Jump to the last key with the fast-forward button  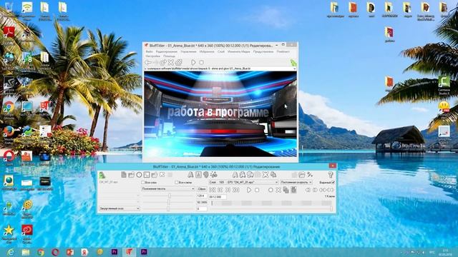[x=235, y=190]
